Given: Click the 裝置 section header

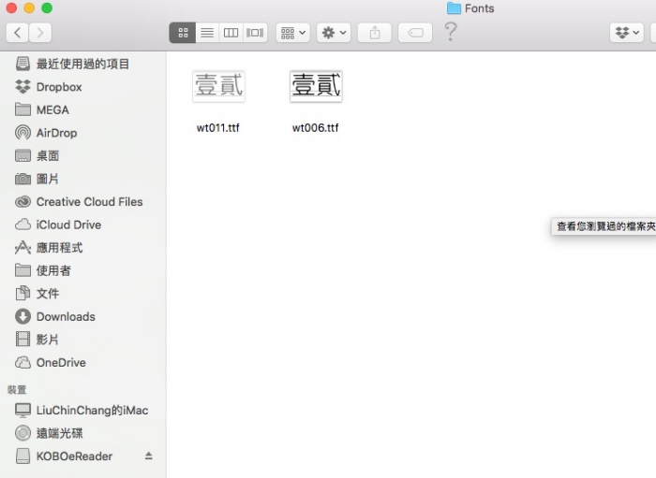Looking at the screenshot, I should [17, 389].
